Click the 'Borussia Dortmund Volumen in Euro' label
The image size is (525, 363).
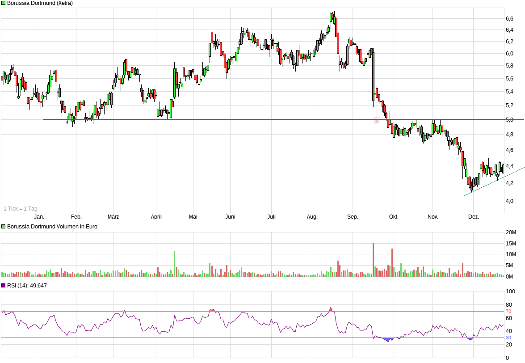click(52, 227)
